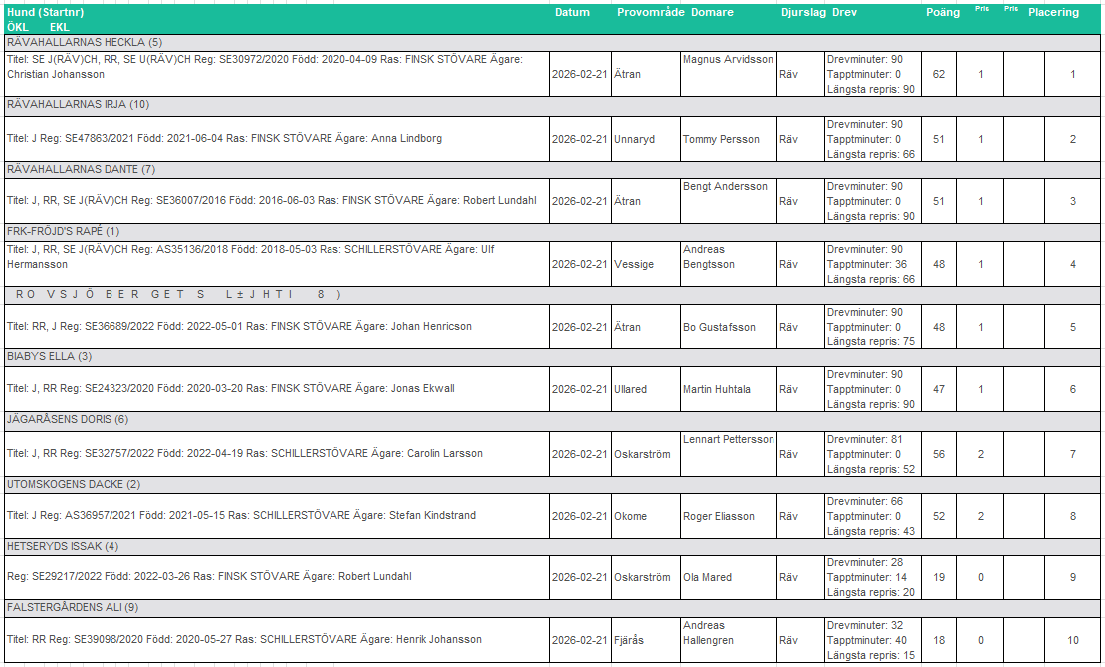This screenshot has height=667, width=1105.
Task: Click the Datum column header
Action: [x=572, y=13]
